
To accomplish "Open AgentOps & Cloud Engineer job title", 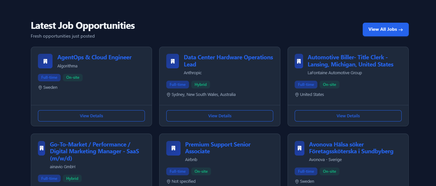I will [x=94, y=57].
